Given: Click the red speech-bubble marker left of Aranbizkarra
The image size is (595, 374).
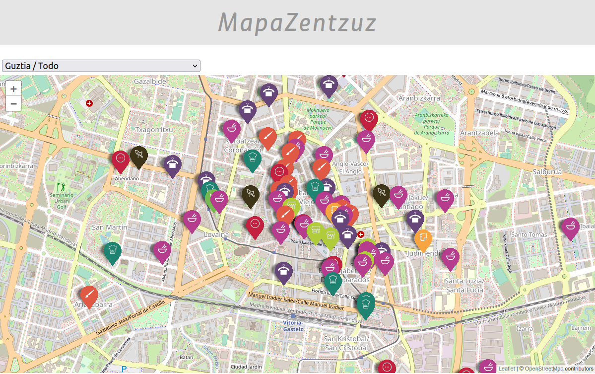Looking at the screenshot, I should click(x=369, y=119).
